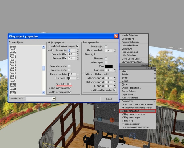Screen dimensions: 184x148
Task: Click Motion blur samples spinner arrows
Action: (78, 50)
